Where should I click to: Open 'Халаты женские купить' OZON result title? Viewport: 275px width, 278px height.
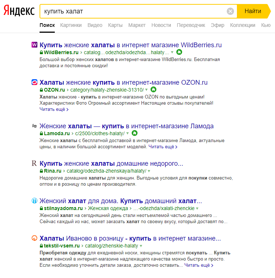(x=123, y=82)
